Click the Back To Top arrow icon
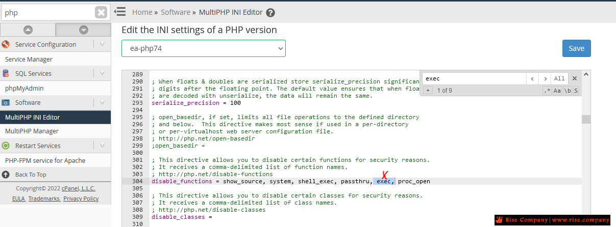Viewport: 616px width, 227px height. point(6,175)
